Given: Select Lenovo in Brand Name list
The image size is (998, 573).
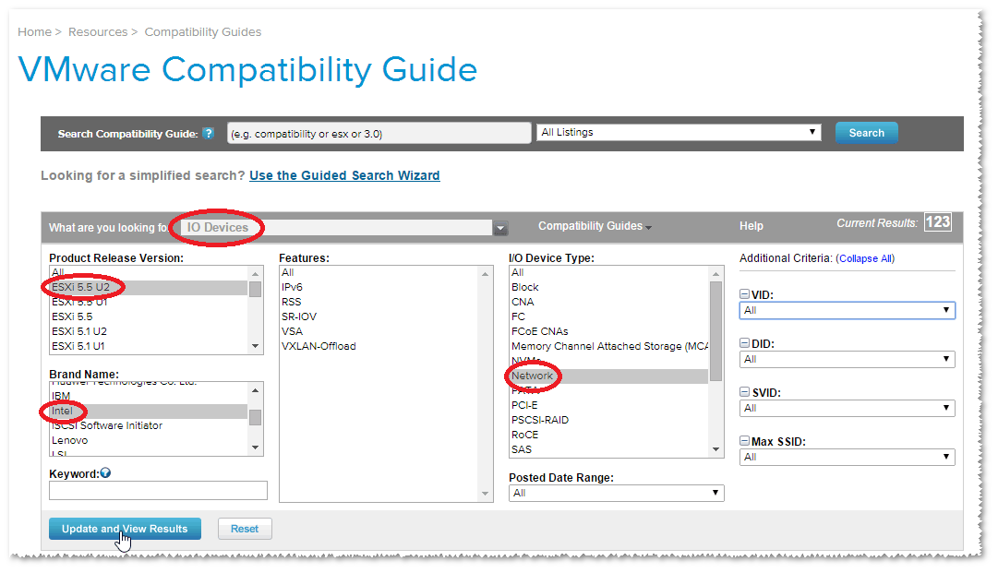Looking at the screenshot, I should [149, 440].
